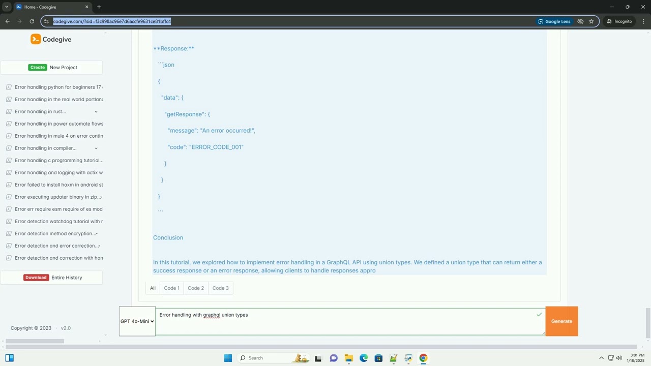Go back with the browser back arrow

[x=7, y=21]
